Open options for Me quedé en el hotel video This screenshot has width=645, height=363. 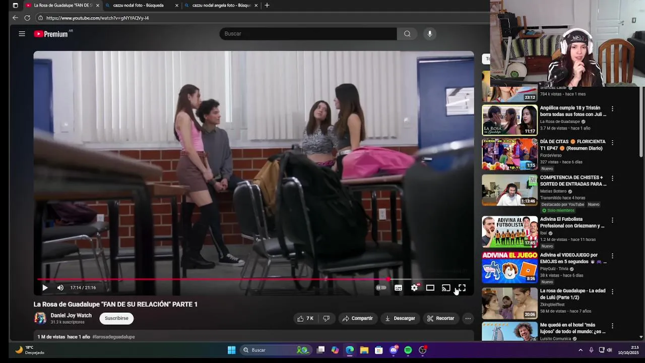coord(612,326)
